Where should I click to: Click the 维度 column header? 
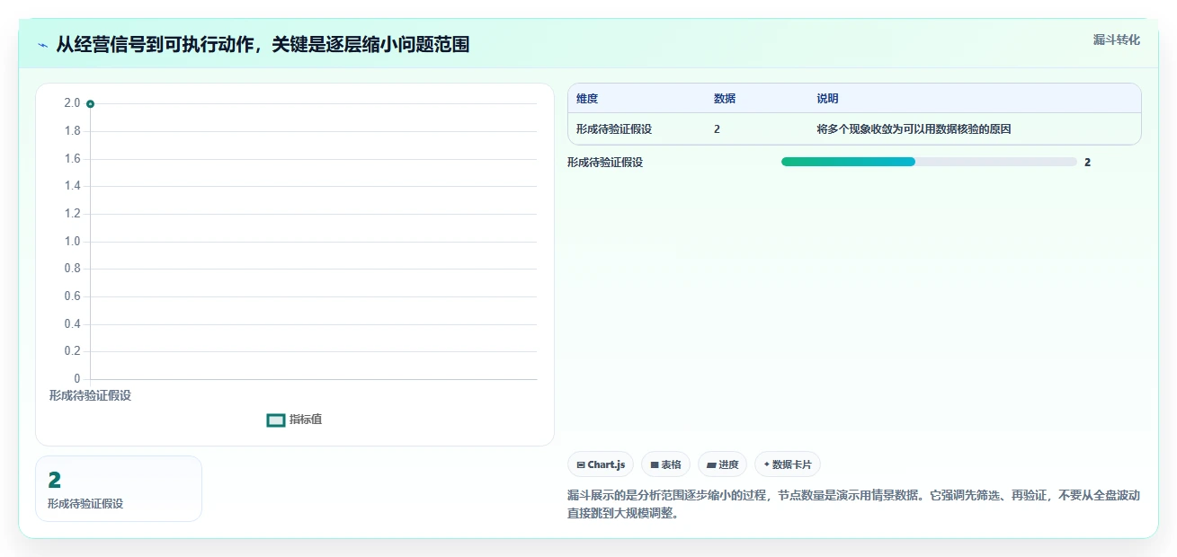point(587,99)
